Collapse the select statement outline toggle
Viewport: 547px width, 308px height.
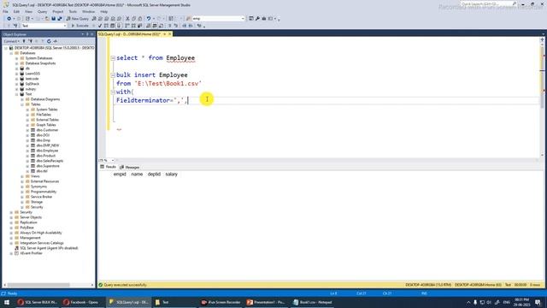[x=113, y=58]
